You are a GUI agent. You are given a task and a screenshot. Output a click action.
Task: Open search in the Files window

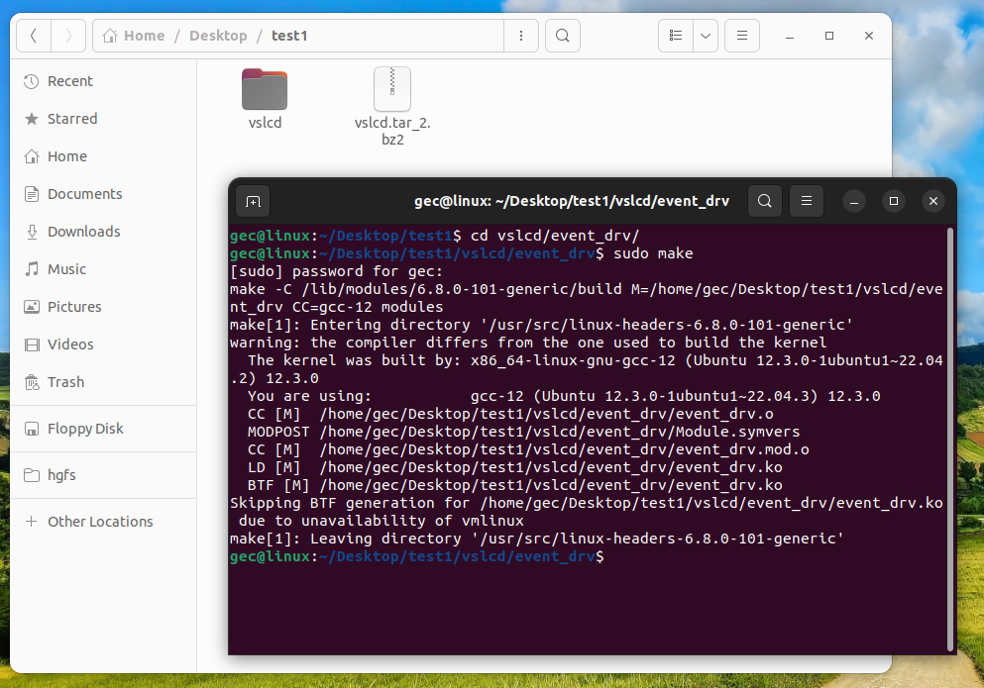pos(563,36)
